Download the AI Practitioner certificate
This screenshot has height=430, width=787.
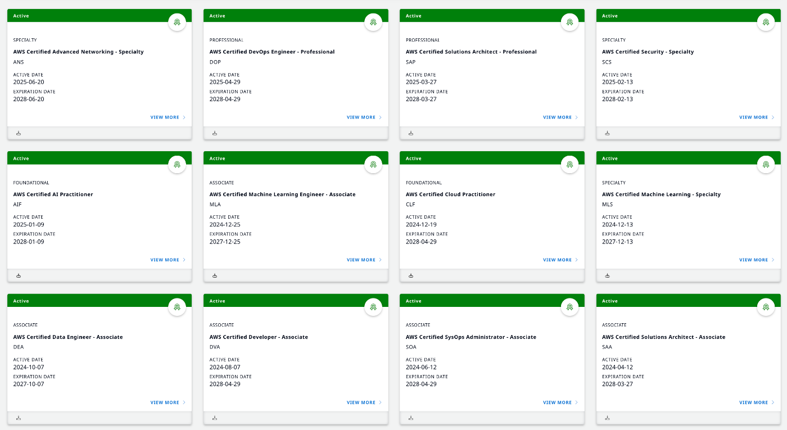[19, 275]
